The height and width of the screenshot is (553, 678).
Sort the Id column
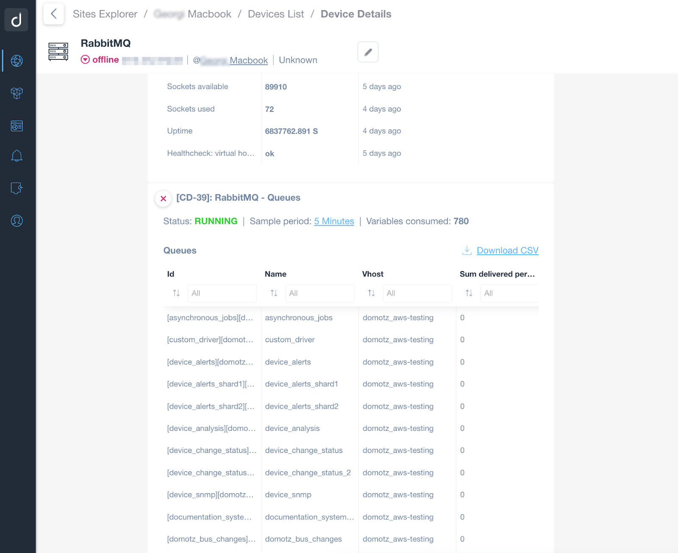point(176,293)
